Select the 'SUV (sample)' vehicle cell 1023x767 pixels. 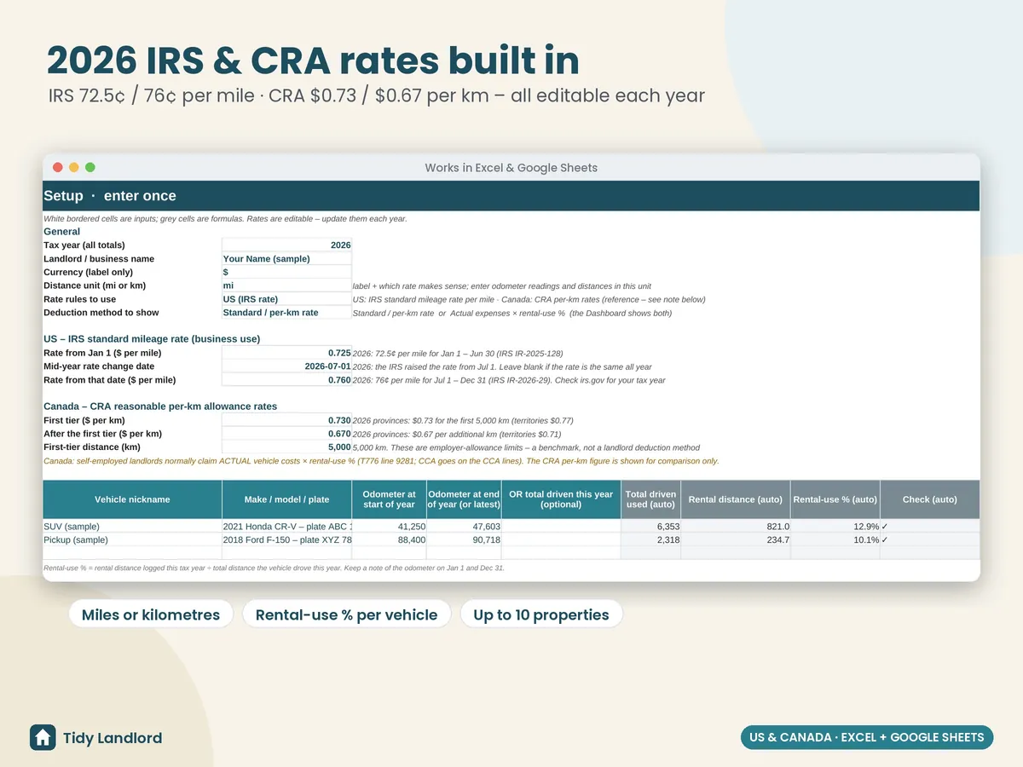(x=132, y=527)
